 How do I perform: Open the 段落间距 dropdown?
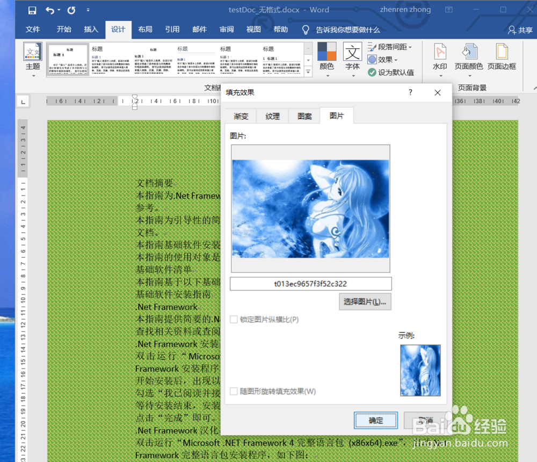(390, 47)
